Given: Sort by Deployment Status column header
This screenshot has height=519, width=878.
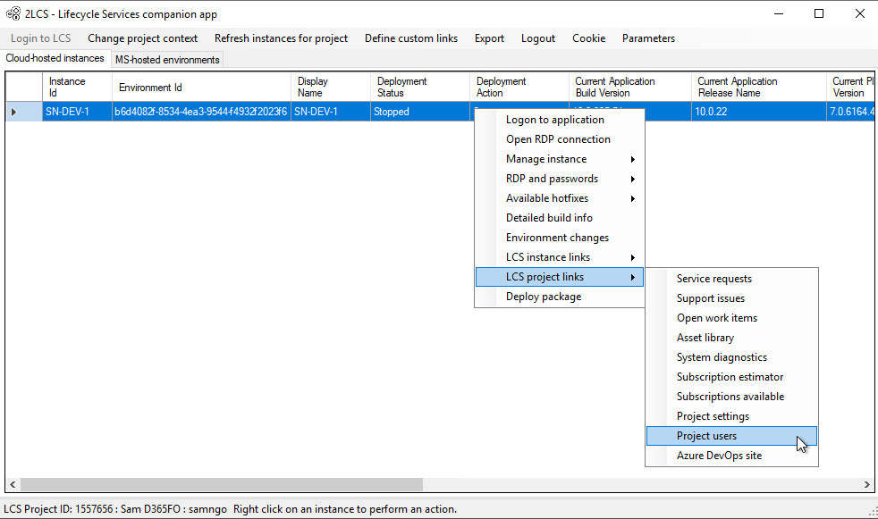Looking at the screenshot, I should click(420, 87).
